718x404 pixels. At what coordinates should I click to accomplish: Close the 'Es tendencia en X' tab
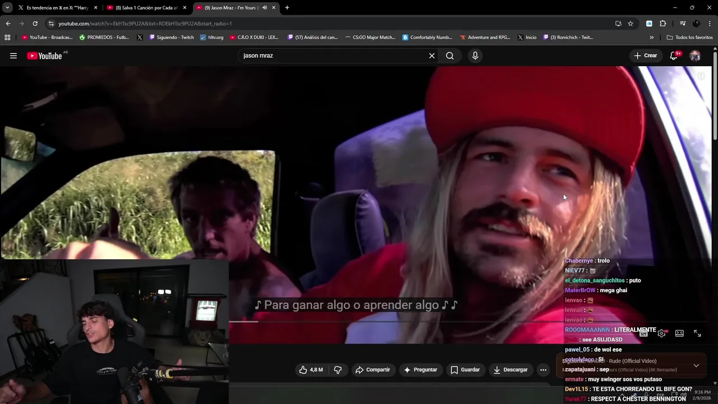[95, 8]
